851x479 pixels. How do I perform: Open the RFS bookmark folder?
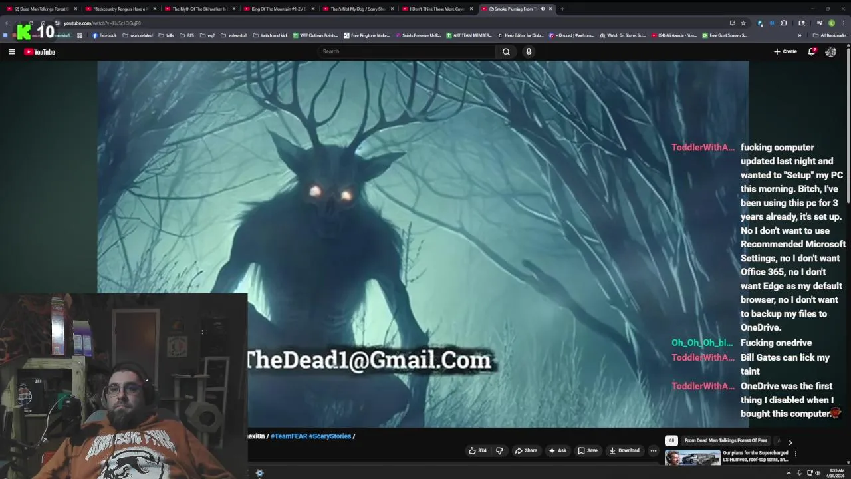(x=187, y=35)
